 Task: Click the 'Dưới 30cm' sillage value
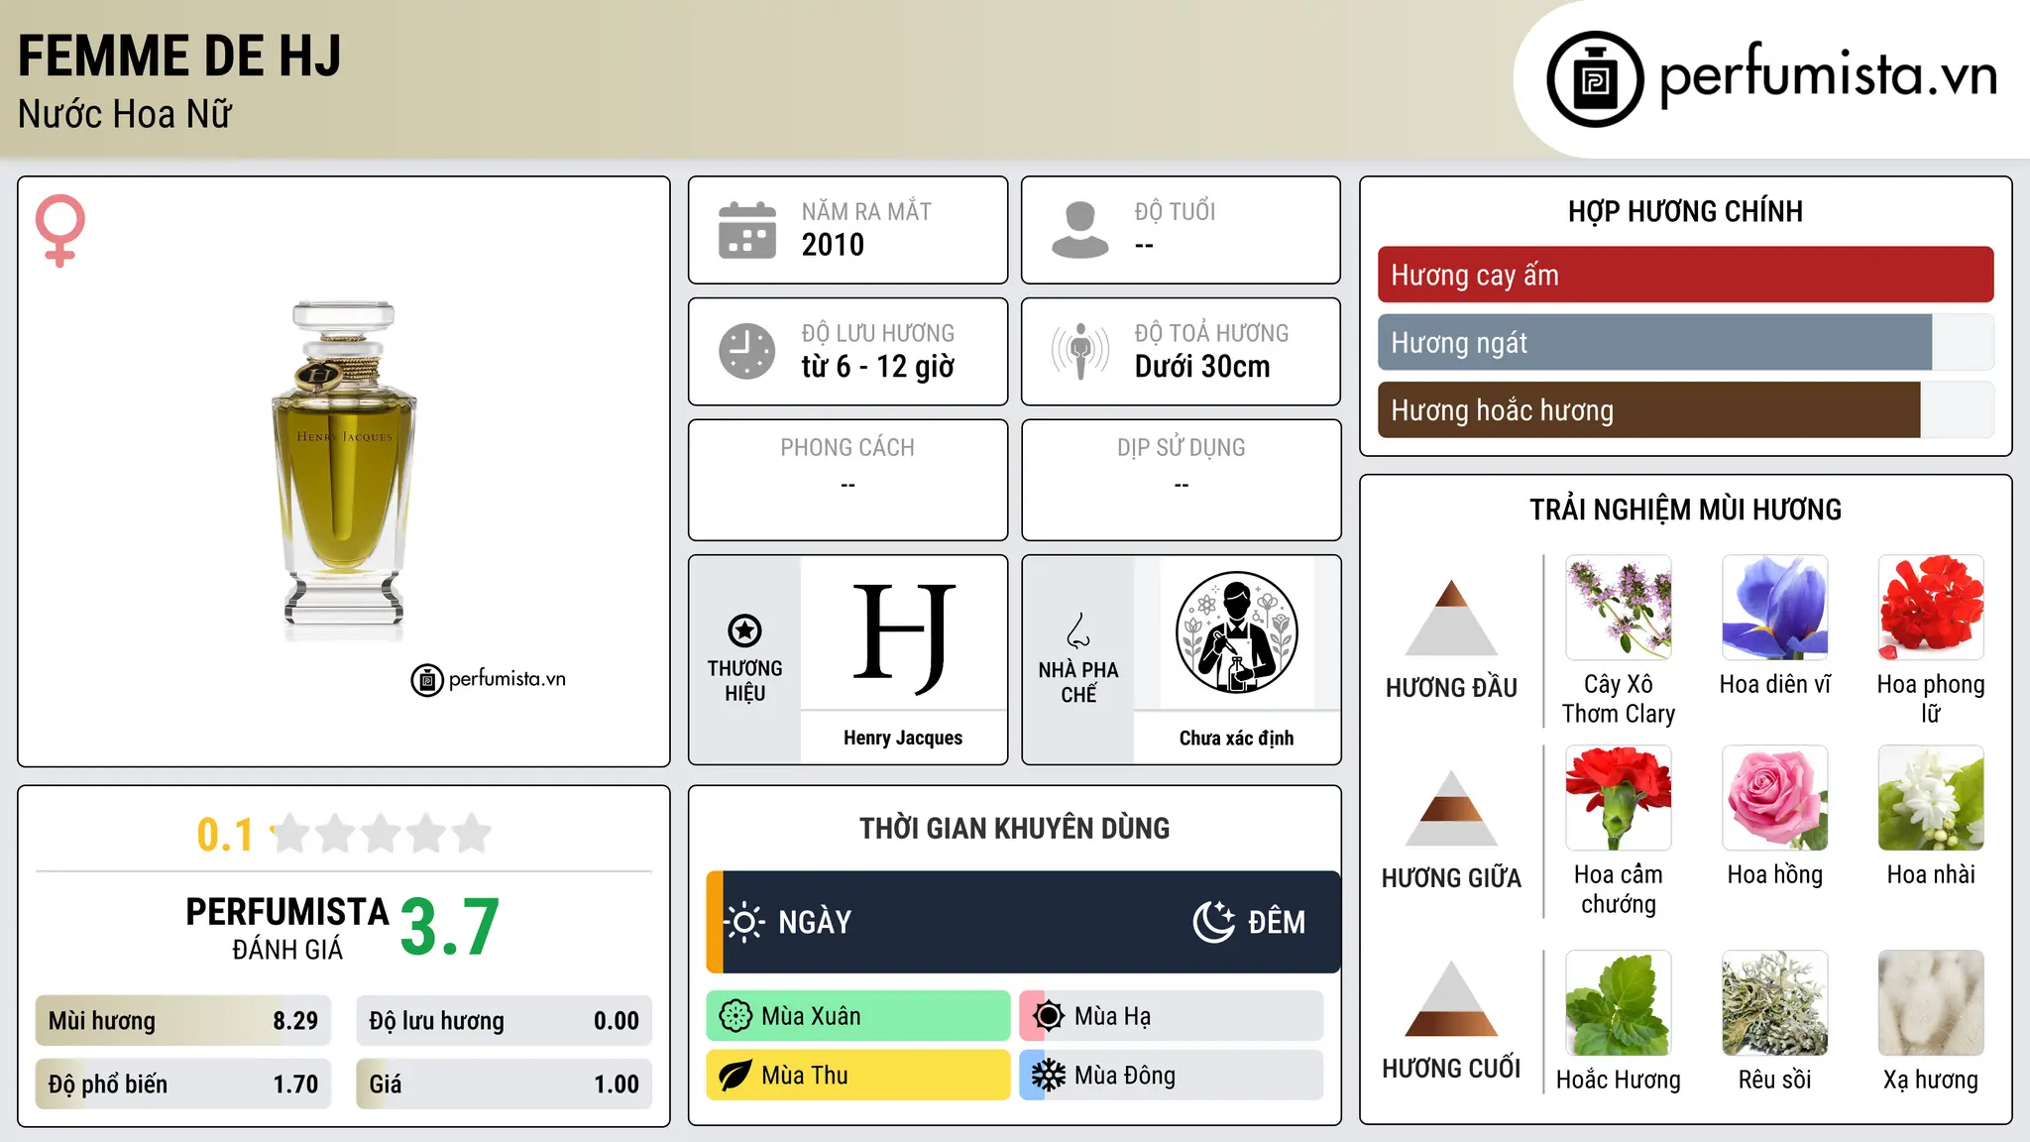pos(1202,367)
